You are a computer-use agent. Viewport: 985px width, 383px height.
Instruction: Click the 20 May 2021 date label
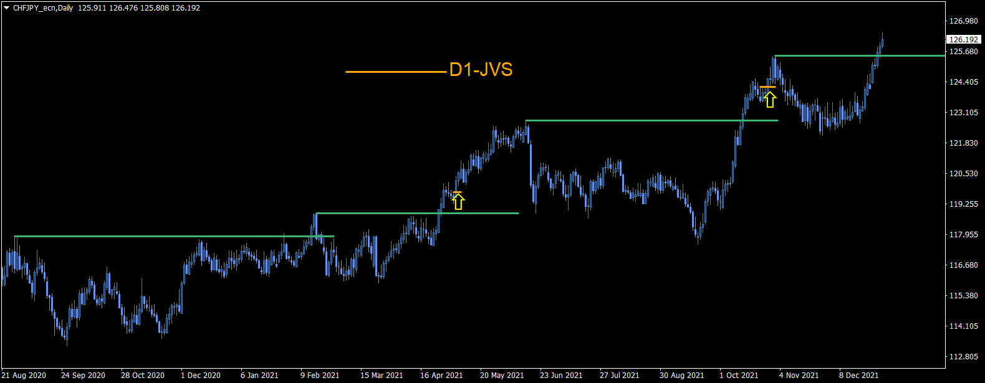point(502,376)
